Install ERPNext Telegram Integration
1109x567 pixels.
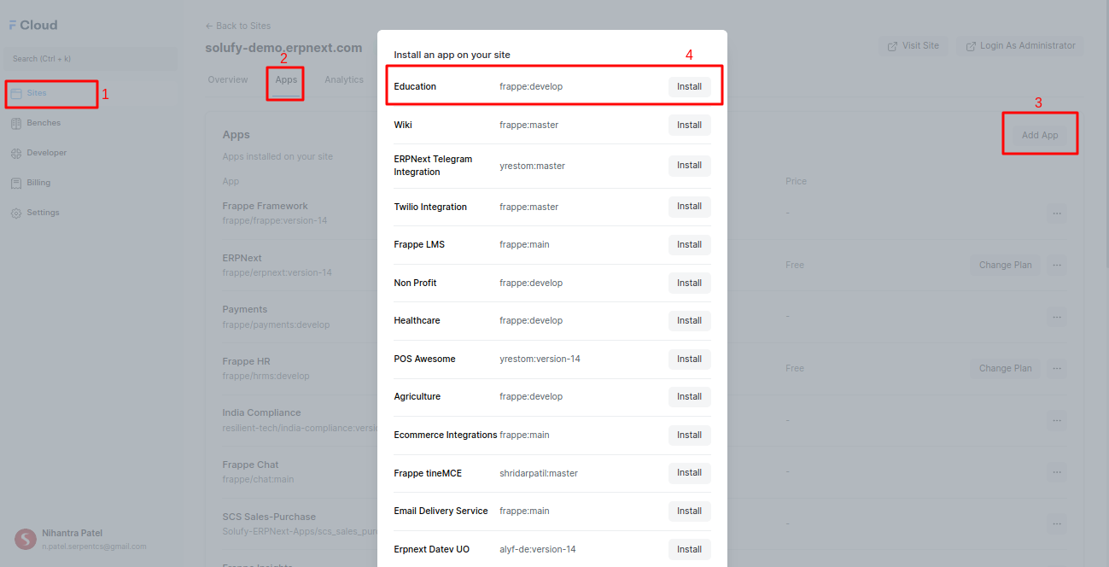tap(689, 166)
